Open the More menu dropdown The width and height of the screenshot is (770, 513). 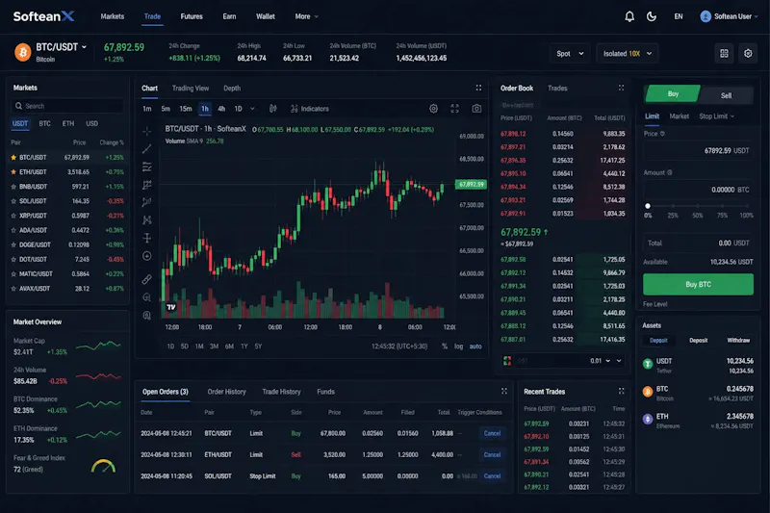pyautogui.click(x=306, y=16)
